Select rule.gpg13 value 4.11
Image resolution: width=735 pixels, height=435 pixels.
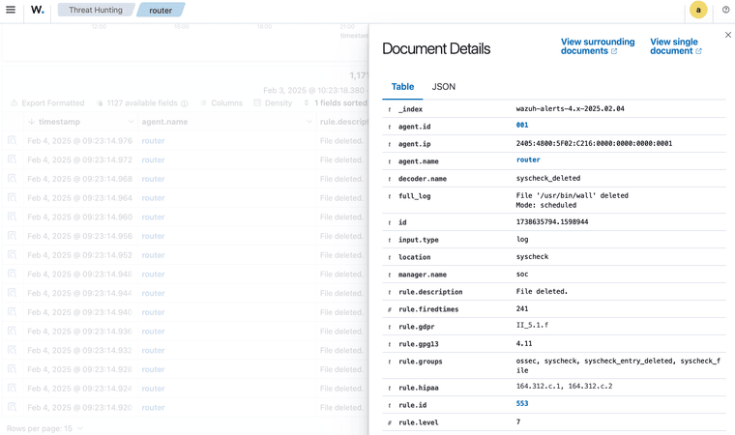pyautogui.click(x=524, y=343)
